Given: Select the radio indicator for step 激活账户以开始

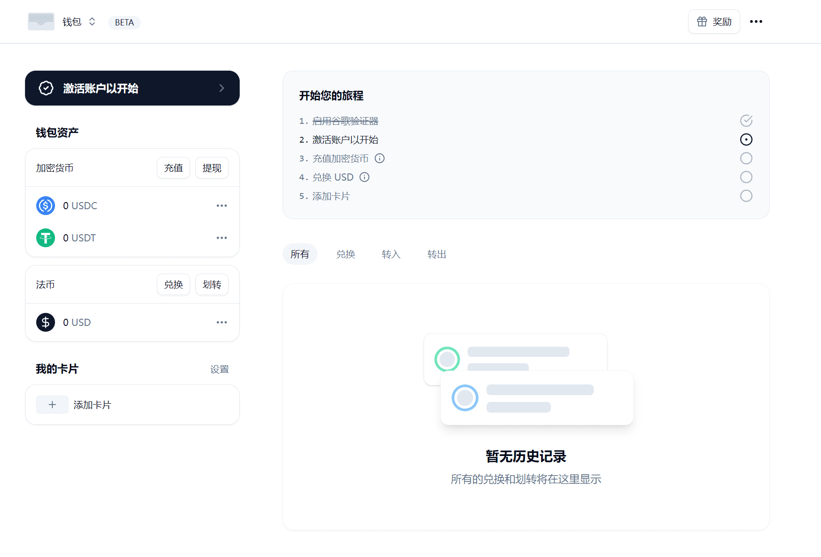Looking at the screenshot, I should click(746, 139).
